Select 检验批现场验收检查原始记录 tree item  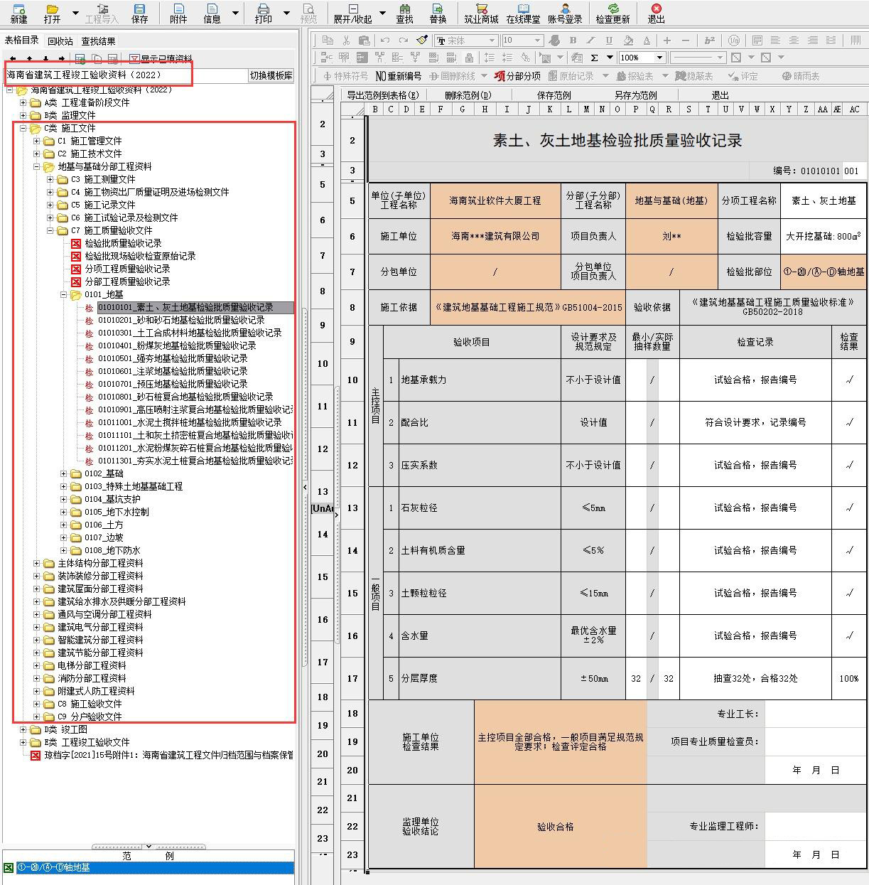click(x=140, y=256)
